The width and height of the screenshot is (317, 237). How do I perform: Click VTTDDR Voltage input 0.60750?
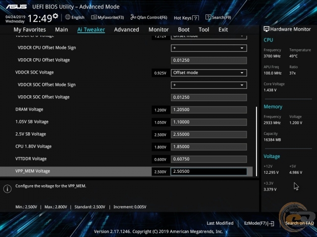point(209,159)
